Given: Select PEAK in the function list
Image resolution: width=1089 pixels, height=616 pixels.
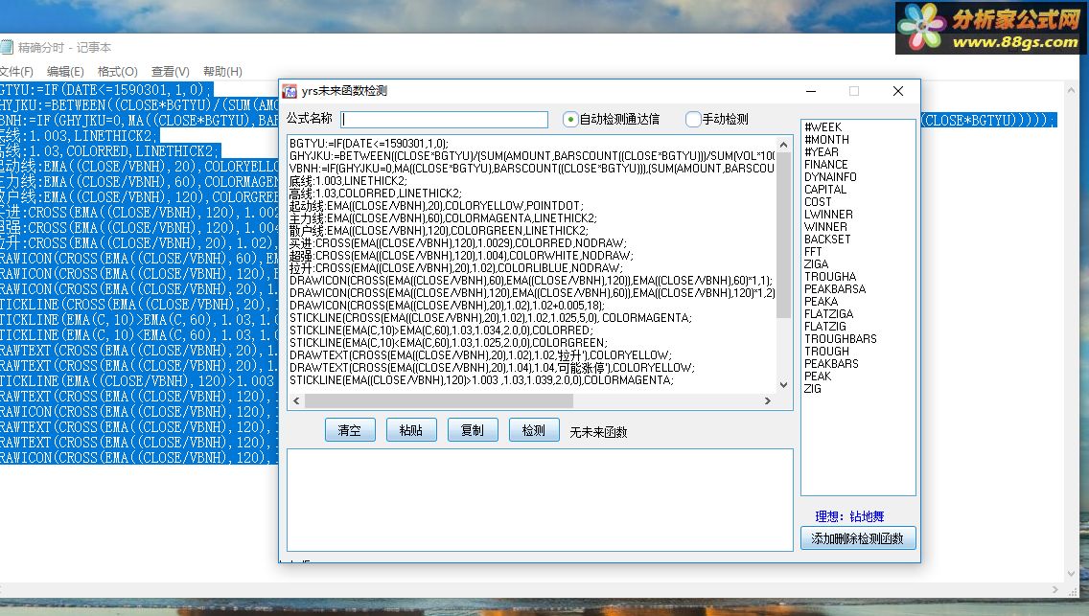Looking at the screenshot, I should click(818, 376).
